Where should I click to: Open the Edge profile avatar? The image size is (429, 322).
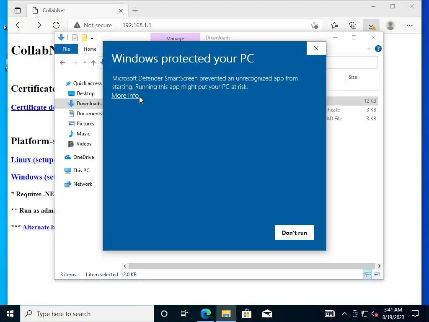[390, 25]
